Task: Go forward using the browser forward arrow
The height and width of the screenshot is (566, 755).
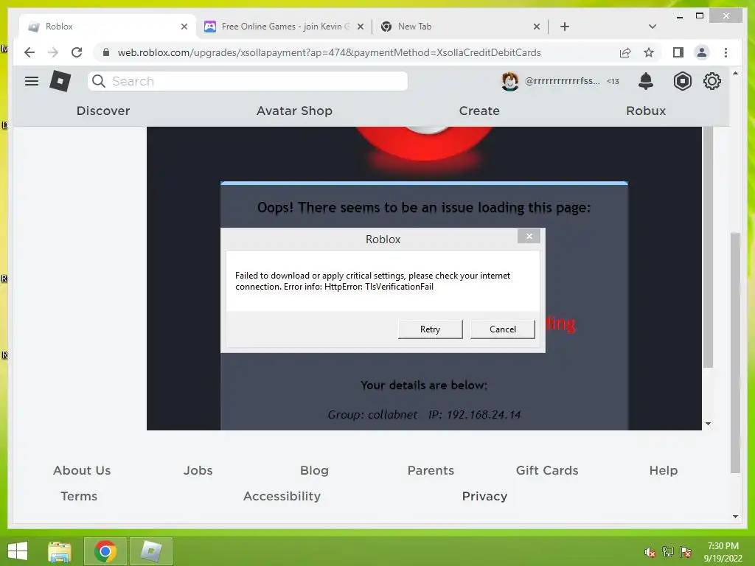Action: [53, 52]
